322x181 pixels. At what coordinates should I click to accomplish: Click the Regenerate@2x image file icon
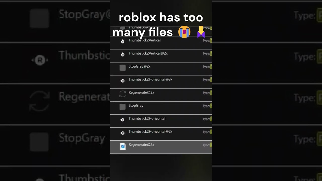point(123,146)
